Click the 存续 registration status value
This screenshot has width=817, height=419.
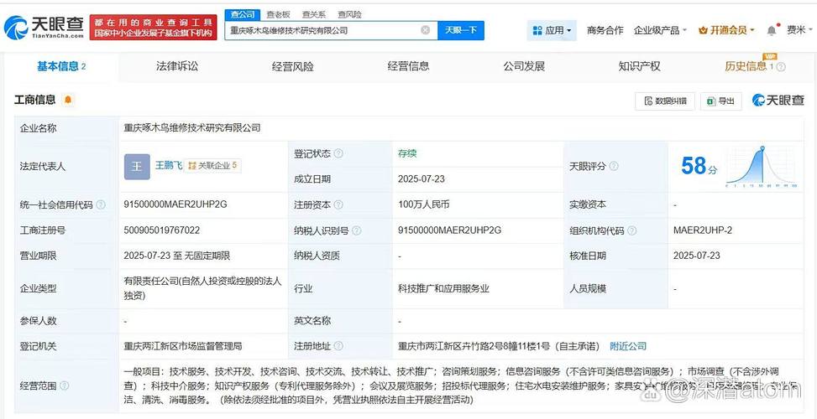(407, 153)
